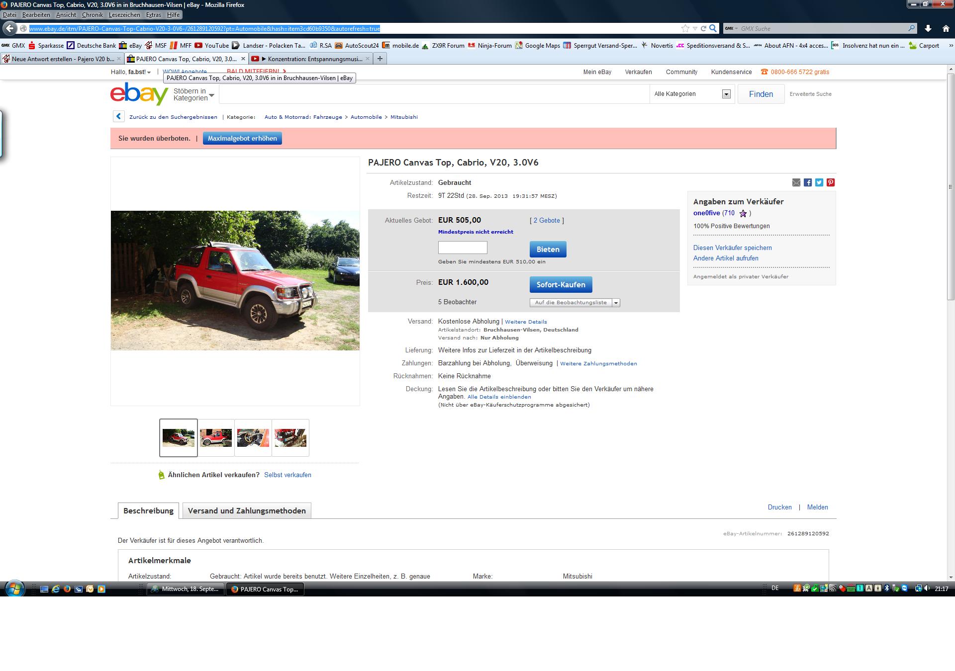Open new browser tab with plus button
This screenshot has width=955, height=671.
click(x=380, y=59)
